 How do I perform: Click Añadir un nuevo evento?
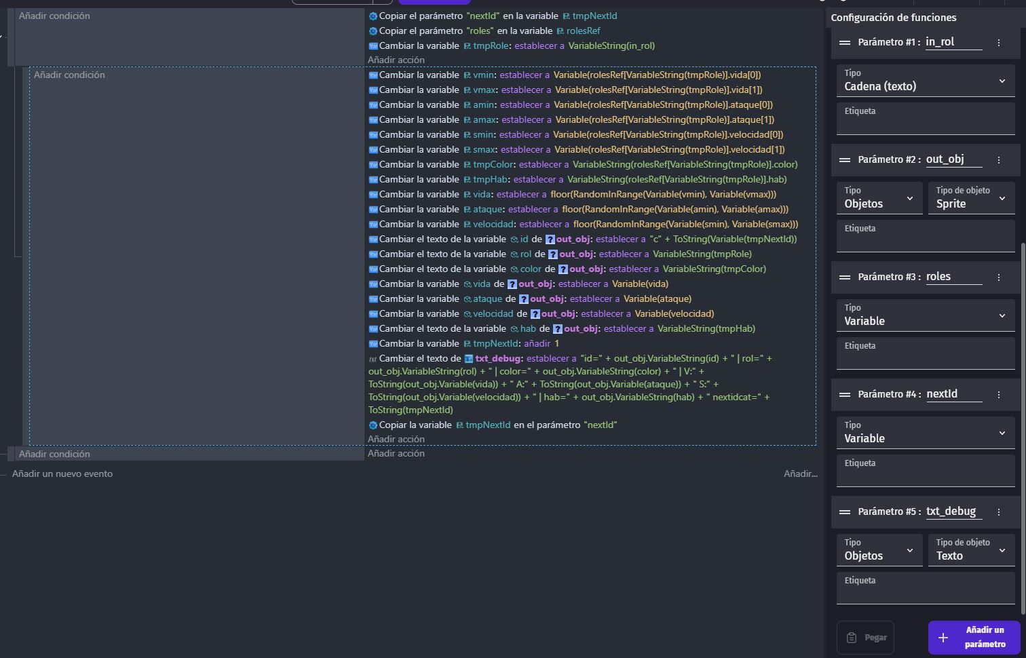(x=62, y=474)
